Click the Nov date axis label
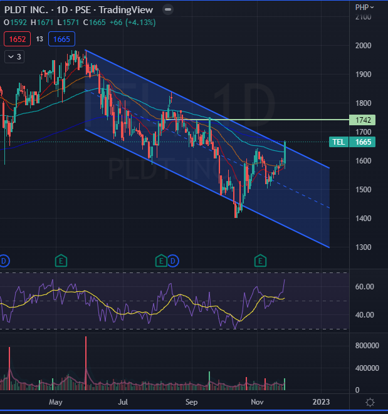 click(257, 402)
